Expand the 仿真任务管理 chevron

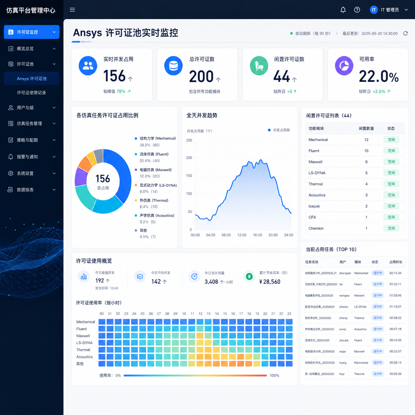[54, 124]
